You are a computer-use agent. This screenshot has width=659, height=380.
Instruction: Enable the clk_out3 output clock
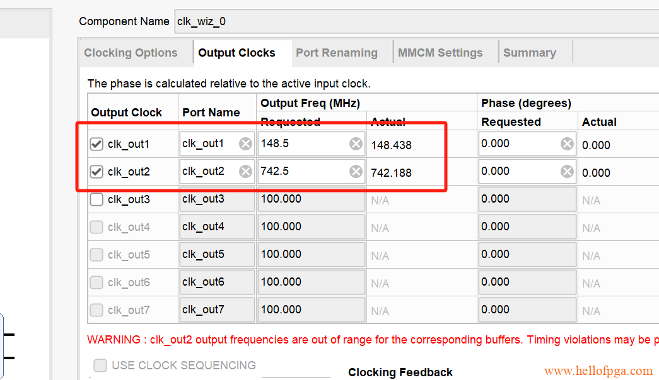(x=96, y=199)
